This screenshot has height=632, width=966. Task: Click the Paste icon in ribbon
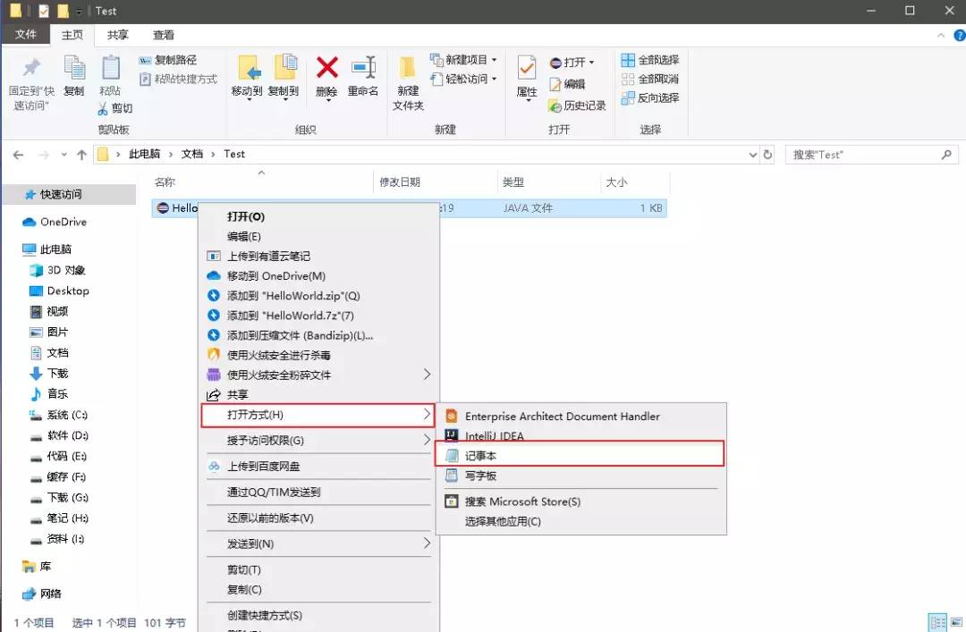[x=110, y=67]
